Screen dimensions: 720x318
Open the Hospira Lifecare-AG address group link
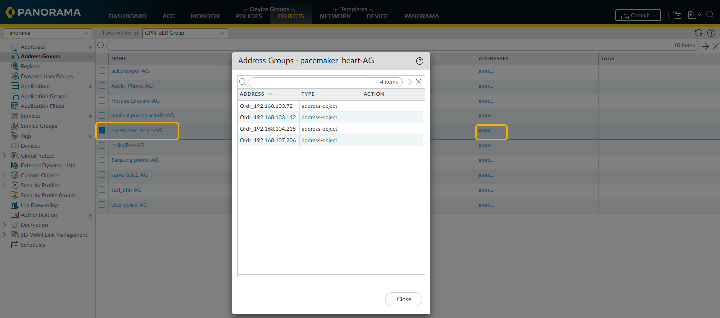135,101
